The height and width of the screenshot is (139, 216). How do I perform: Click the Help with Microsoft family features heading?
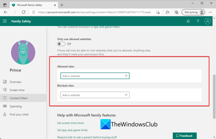coord(86,115)
